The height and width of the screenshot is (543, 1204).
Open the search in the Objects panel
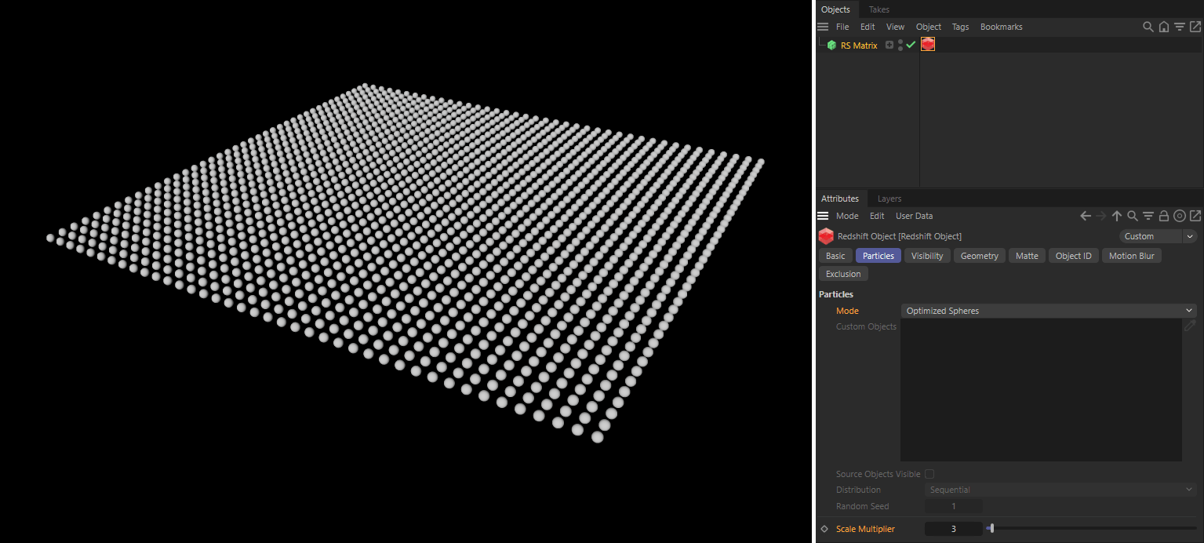point(1148,26)
